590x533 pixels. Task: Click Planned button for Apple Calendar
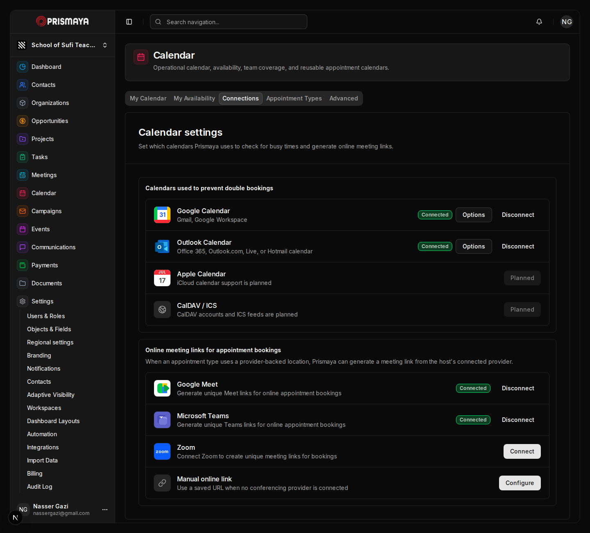[522, 278]
